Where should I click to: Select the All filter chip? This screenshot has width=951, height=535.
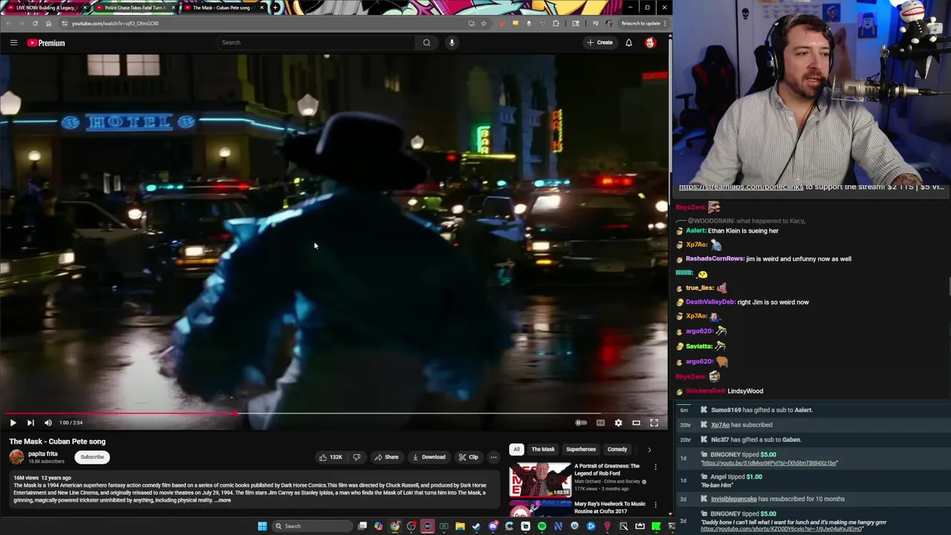(x=516, y=450)
